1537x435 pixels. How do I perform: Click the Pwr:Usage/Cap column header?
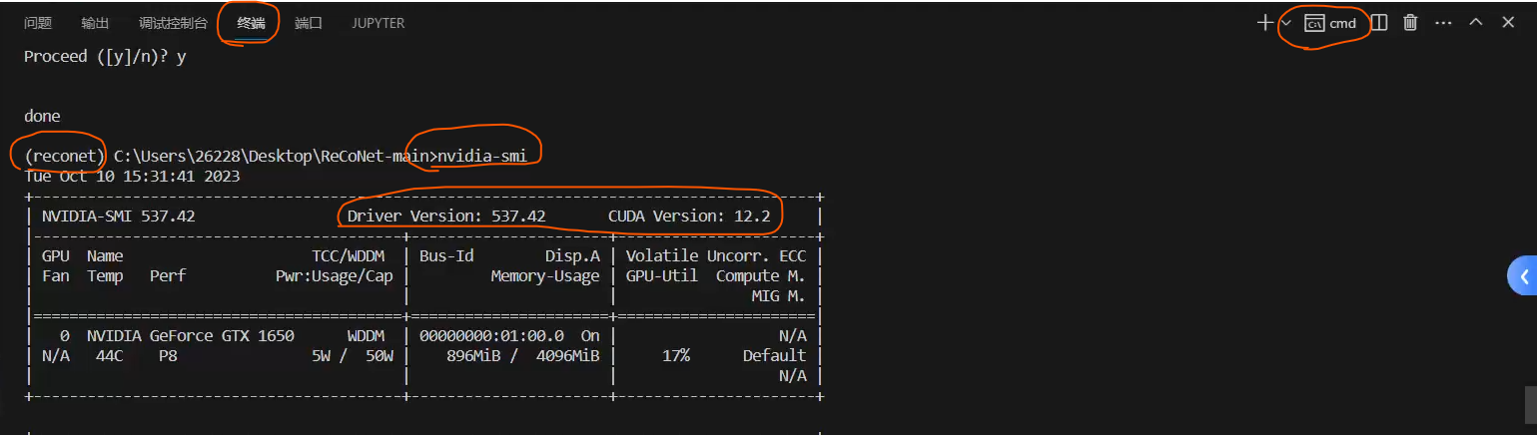click(335, 275)
